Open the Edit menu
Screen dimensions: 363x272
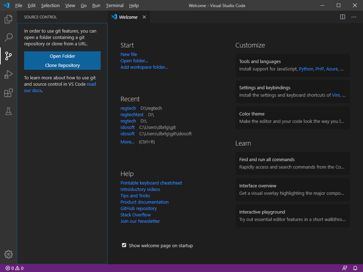point(32,5)
